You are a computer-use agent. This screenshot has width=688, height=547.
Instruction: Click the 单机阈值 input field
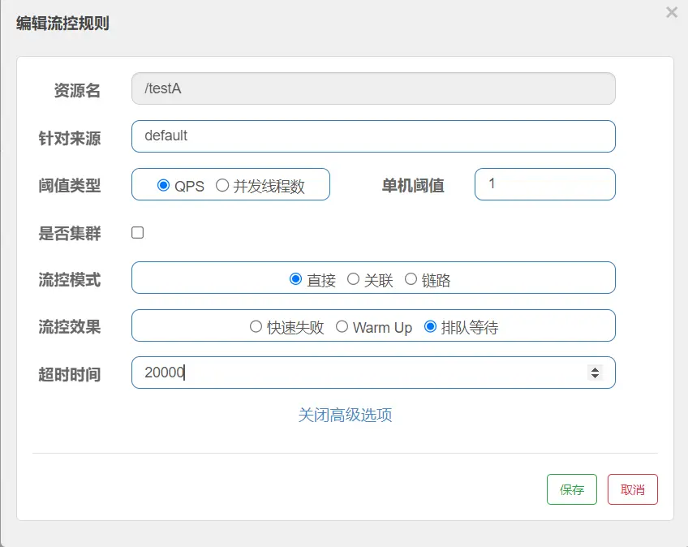pos(545,184)
